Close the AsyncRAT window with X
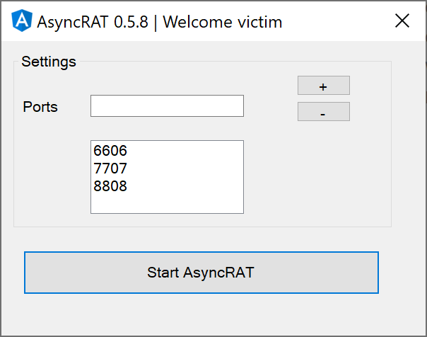The width and height of the screenshot is (427, 337). tap(402, 21)
